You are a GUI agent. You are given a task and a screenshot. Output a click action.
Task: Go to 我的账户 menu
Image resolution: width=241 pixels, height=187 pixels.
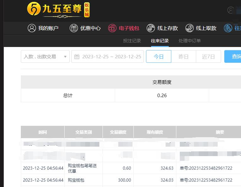coord(48,28)
